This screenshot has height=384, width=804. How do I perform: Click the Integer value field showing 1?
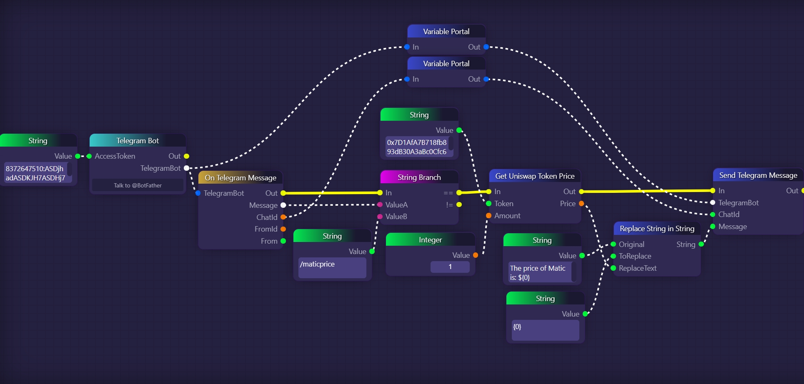(450, 267)
